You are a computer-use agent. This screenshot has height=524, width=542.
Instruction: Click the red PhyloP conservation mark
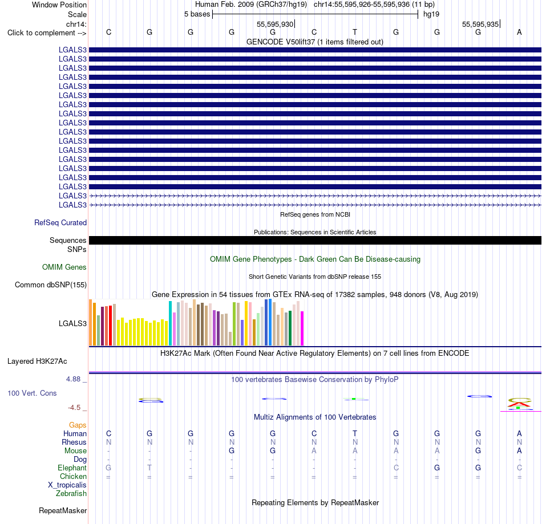tap(519, 404)
